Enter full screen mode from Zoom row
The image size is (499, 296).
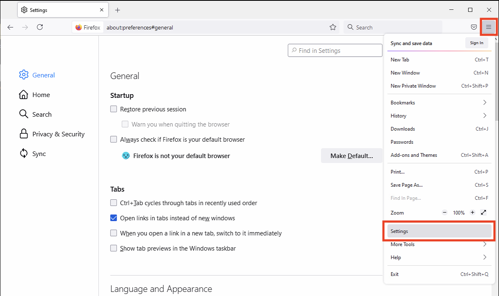tap(483, 212)
